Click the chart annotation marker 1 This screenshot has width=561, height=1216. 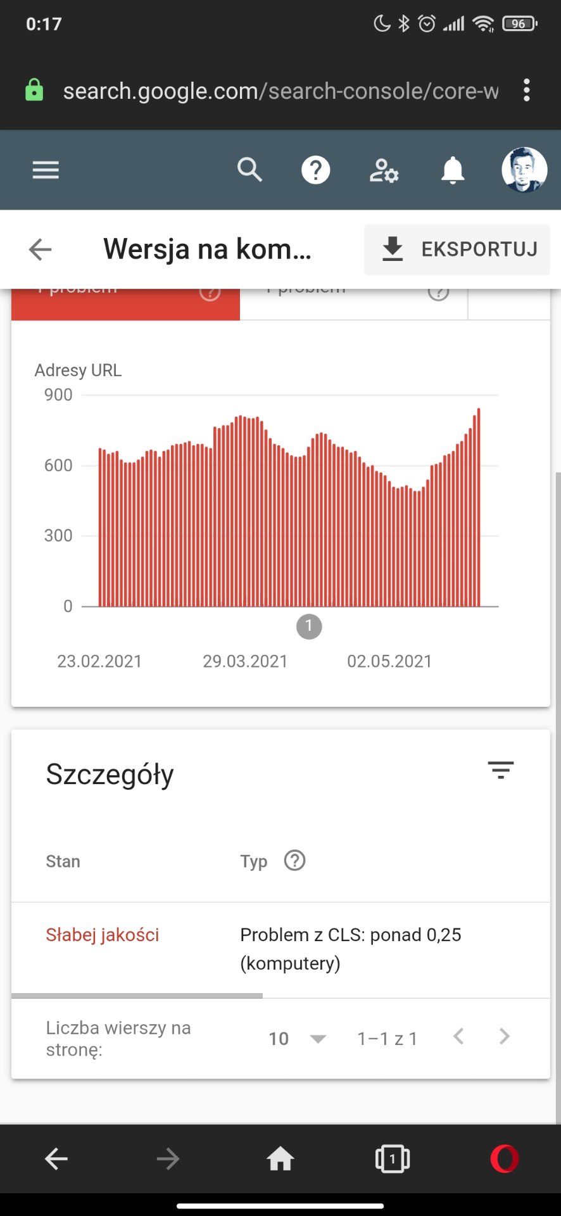(x=309, y=626)
